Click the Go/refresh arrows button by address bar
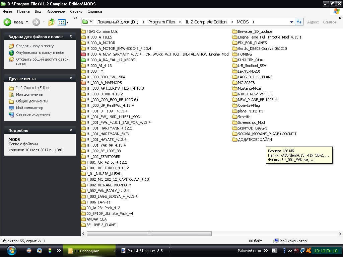 299,22
